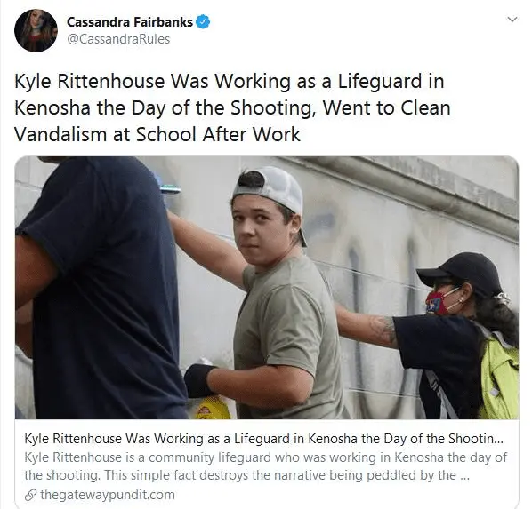This screenshot has width=532, height=509.
Task: Click Cassandra Fairbanks' profile avatar
Action: (36, 30)
